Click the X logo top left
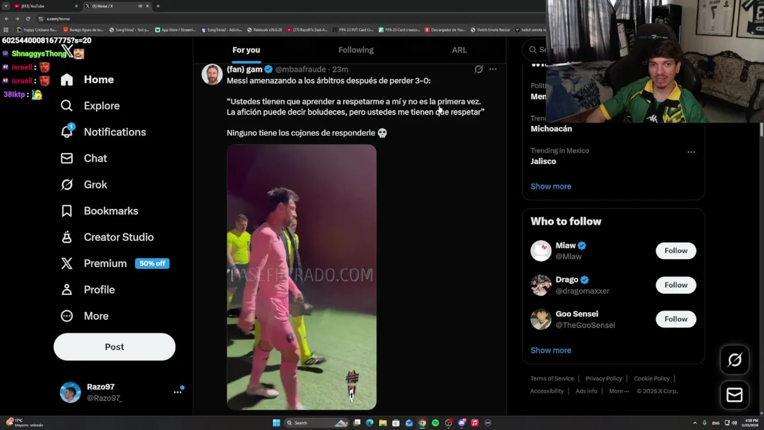 pyautogui.click(x=67, y=50)
